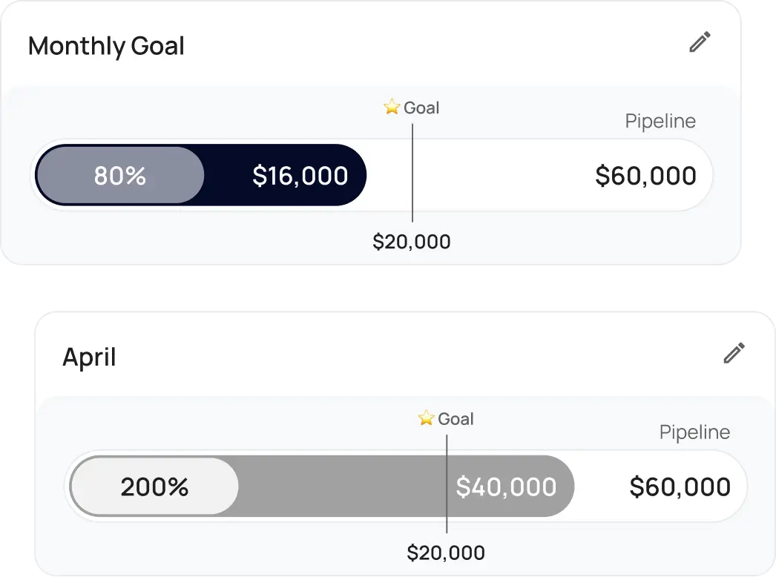Click the Monthly Goal card title
This screenshot has height=577, width=776.
[106, 46]
